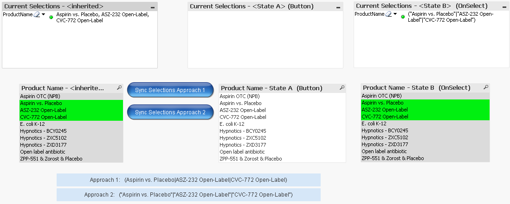Open search in State B Product Name listbox

(x=485, y=87)
